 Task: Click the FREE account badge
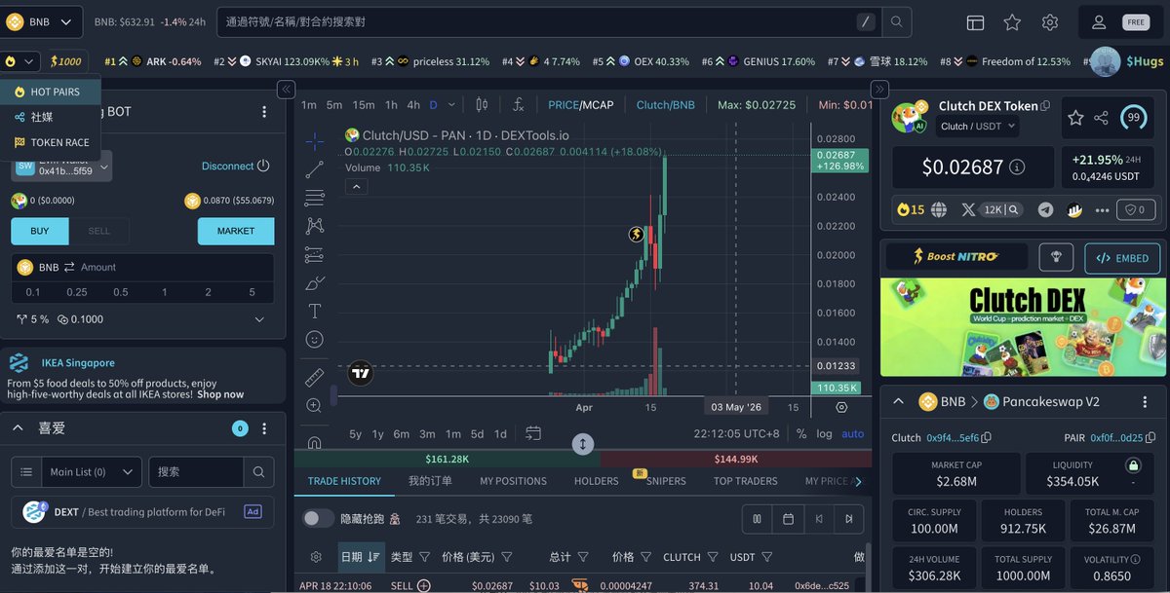coord(1136,22)
